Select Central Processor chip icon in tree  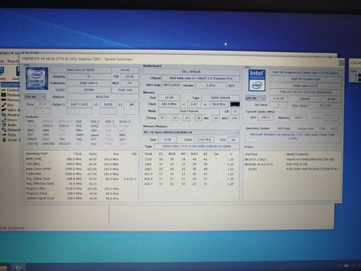pos(3,90)
